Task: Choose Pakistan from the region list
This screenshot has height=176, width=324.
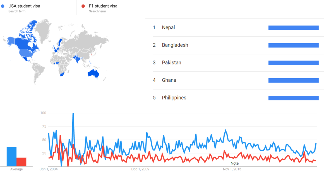Action: (171, 63)
